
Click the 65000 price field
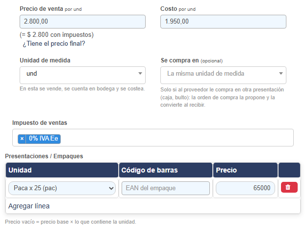click(245, 188)
